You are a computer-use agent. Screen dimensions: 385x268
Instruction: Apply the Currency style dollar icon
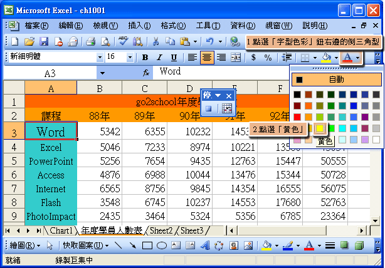[x=253, y=58]
